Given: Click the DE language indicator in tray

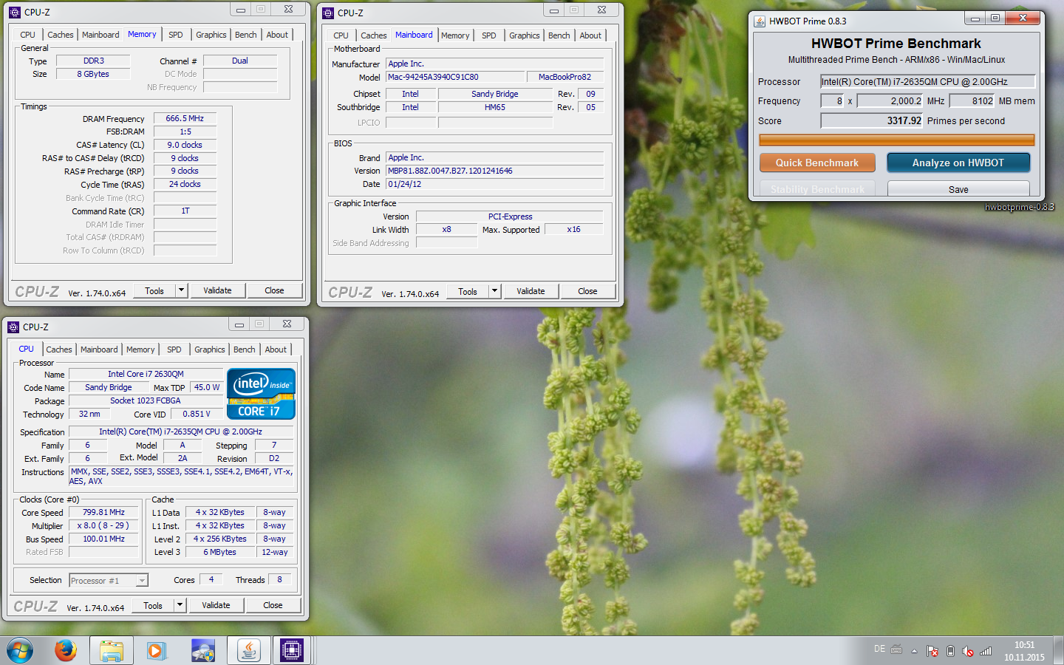Looking at the screenshot, I should coord(879,649).
